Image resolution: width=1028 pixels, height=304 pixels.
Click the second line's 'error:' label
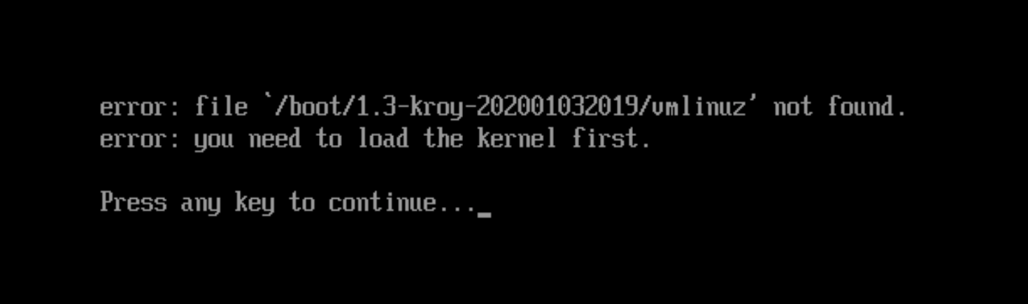click(140, 139)
